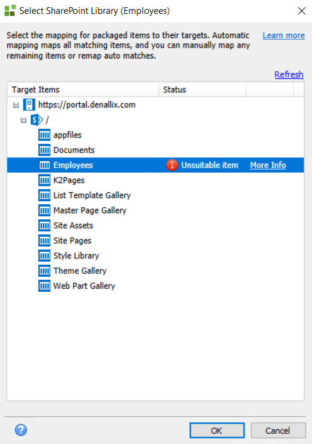The width and height of the screenshot is (312, 444).
Task: Click the library icon beside Theme Gallery
Action: click(44, 271)
